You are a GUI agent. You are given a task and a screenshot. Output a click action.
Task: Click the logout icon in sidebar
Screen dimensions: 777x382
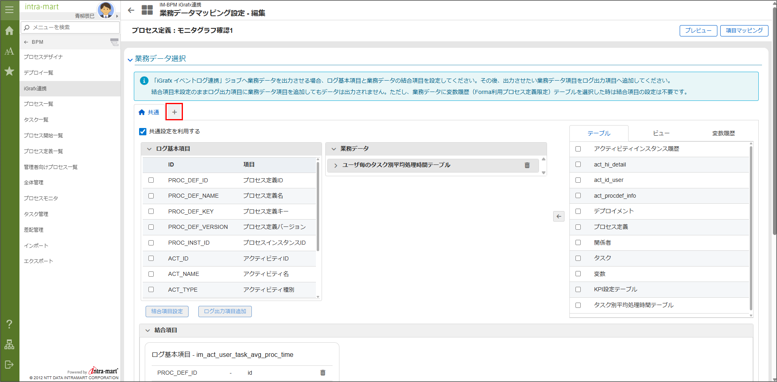9,365
